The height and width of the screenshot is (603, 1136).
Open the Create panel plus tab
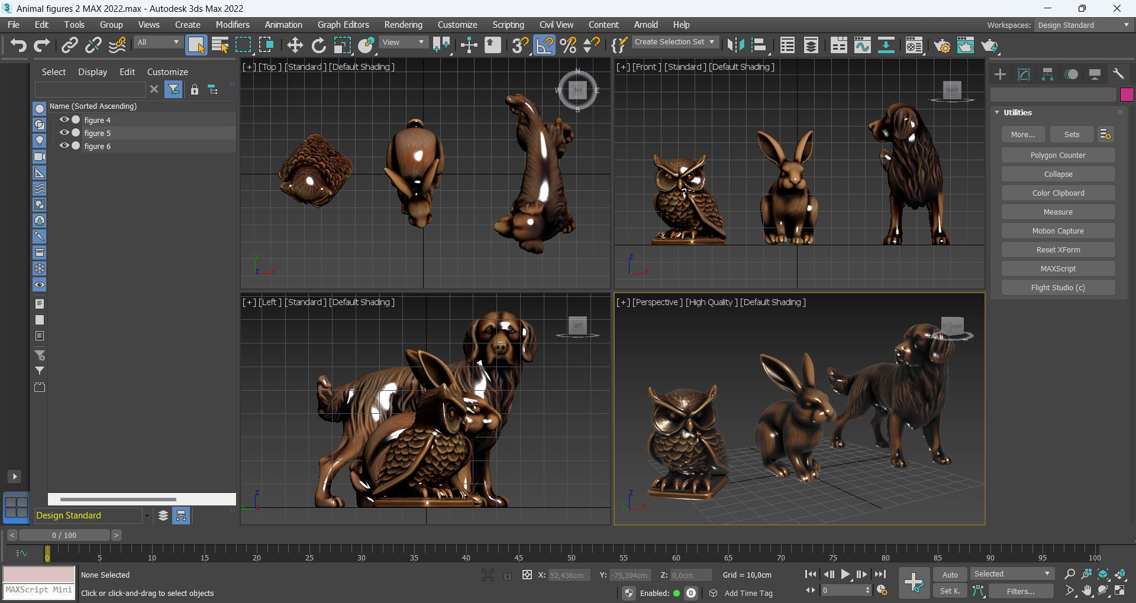[x=1000, y=74]
